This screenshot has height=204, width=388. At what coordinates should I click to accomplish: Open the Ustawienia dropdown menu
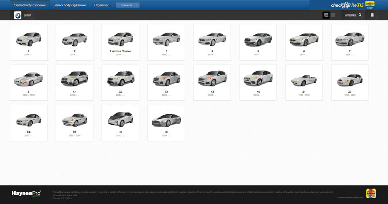pyautogui.click(x=128, y=5)
